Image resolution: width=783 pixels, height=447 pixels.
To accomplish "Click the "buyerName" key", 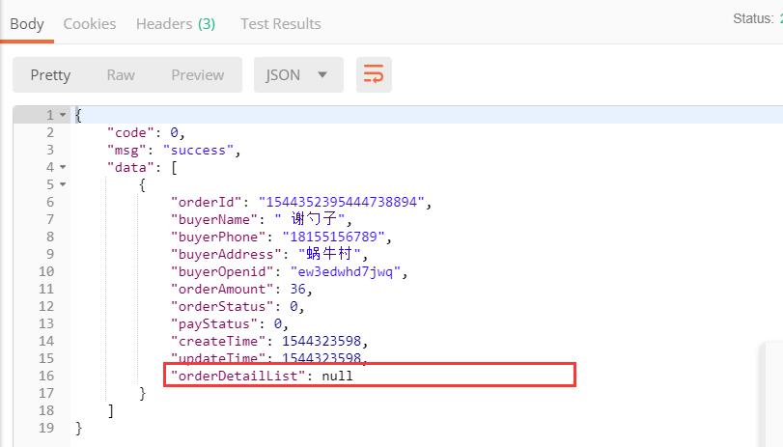I will 214,220.
